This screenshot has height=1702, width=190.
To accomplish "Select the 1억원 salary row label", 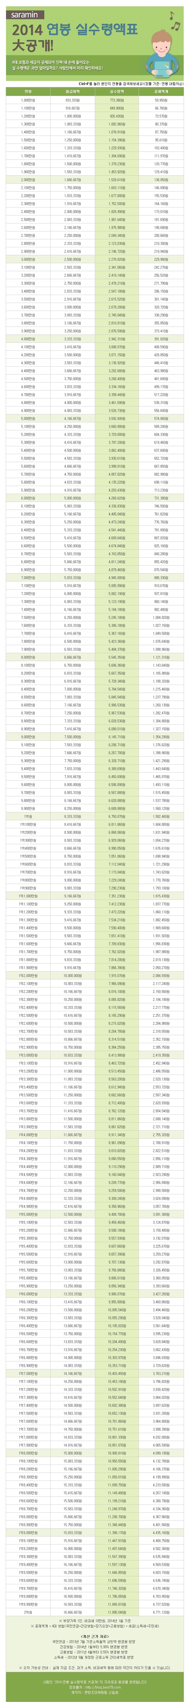I will 27,817.
